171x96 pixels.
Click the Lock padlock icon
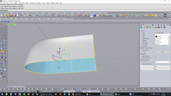(x=75, y=15)
